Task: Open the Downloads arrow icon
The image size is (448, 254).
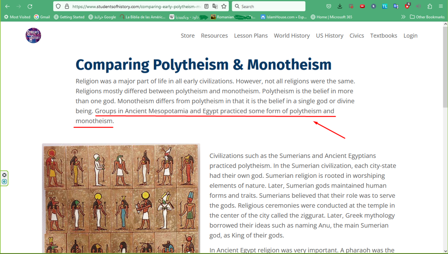Action: point(340,6)
